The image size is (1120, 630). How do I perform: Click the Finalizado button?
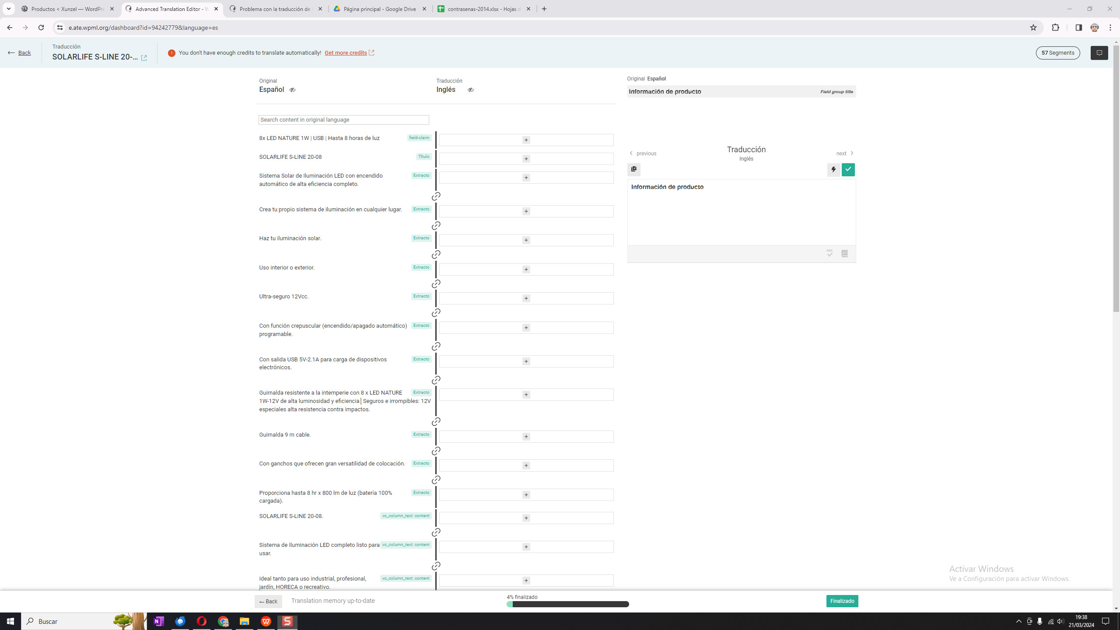click(842, 601)
